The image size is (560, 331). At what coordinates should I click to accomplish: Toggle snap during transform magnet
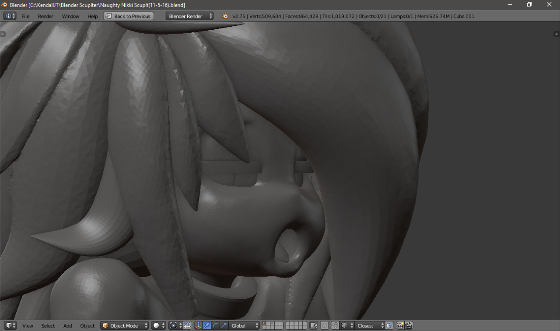point(335,325)
